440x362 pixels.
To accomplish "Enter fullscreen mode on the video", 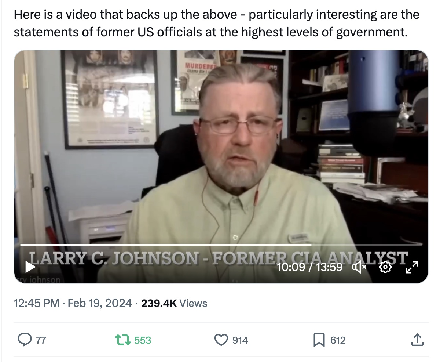I will click(x=411, y=267).
